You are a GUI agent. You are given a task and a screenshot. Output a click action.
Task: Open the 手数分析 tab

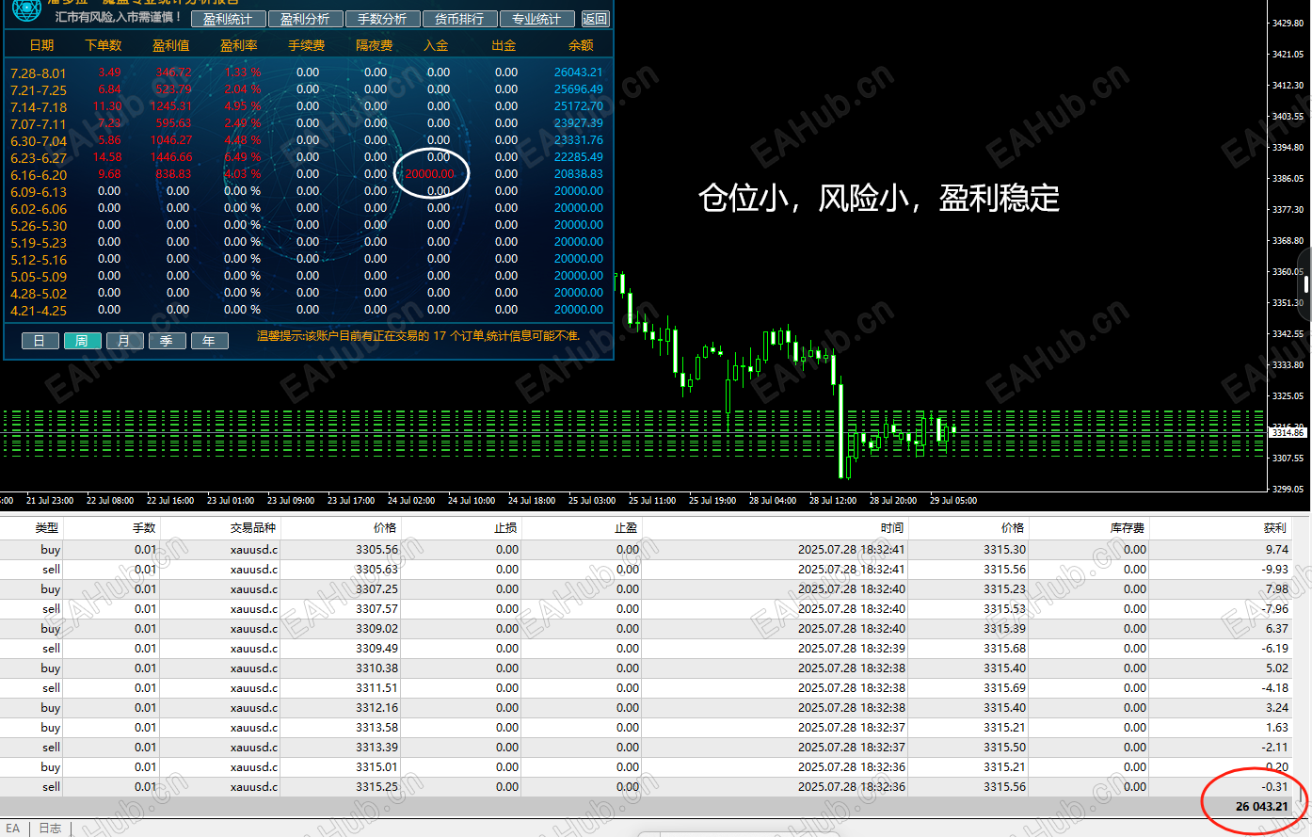pyautogui.click(x=382, y=19)
